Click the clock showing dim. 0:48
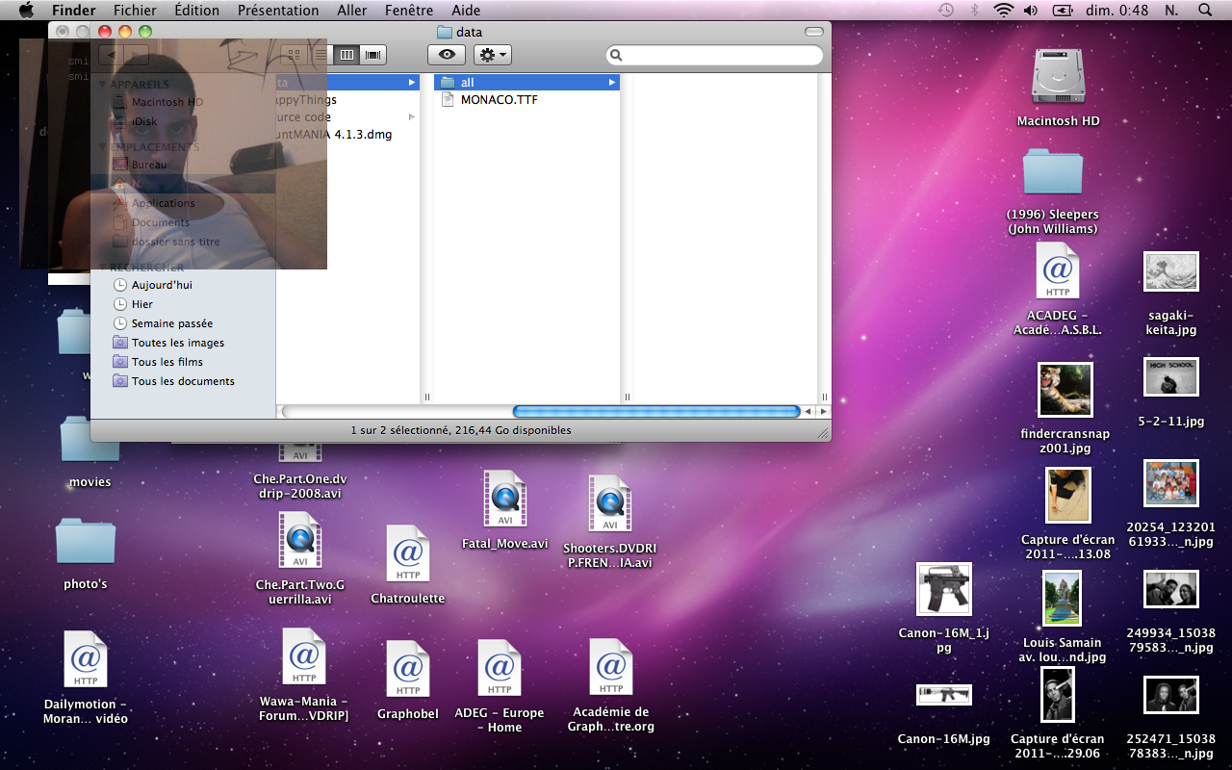The height and width of the screenshot is (770, 1232). (1116, 11)
